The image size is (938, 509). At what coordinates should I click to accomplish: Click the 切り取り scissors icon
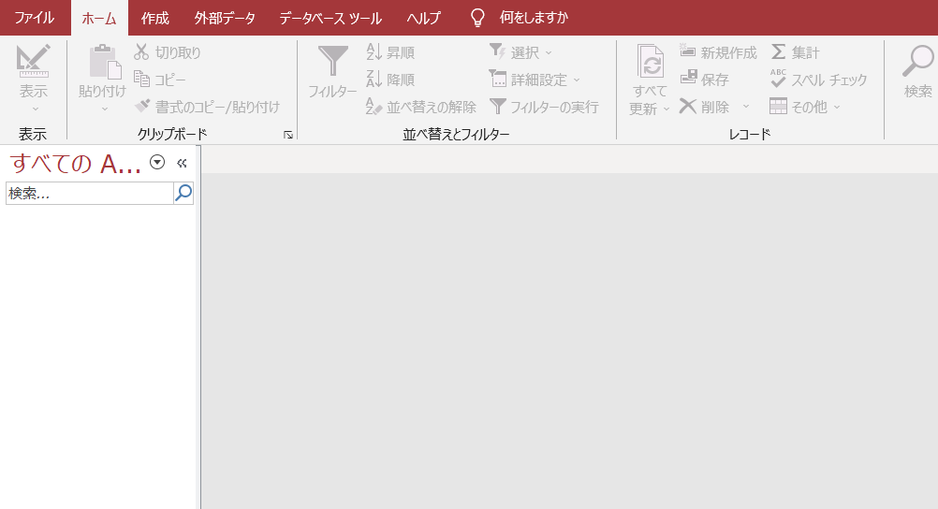coord(141,52)
